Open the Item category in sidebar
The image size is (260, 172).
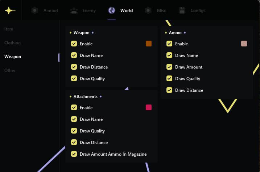(x=9, y=29)
